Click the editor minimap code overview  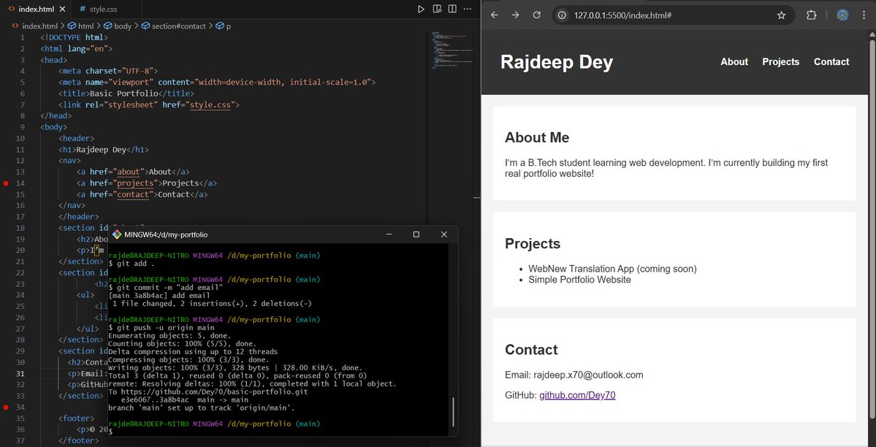click(x=452, y=50)
